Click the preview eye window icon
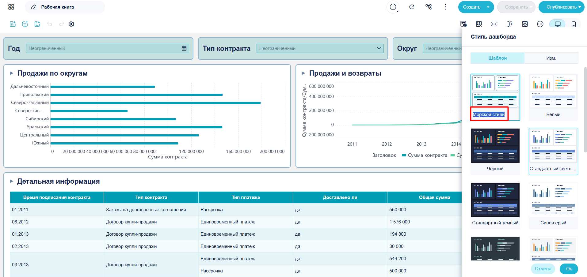Image resolution: width=587 pixels, height=277 pixels. pos(525,24)
